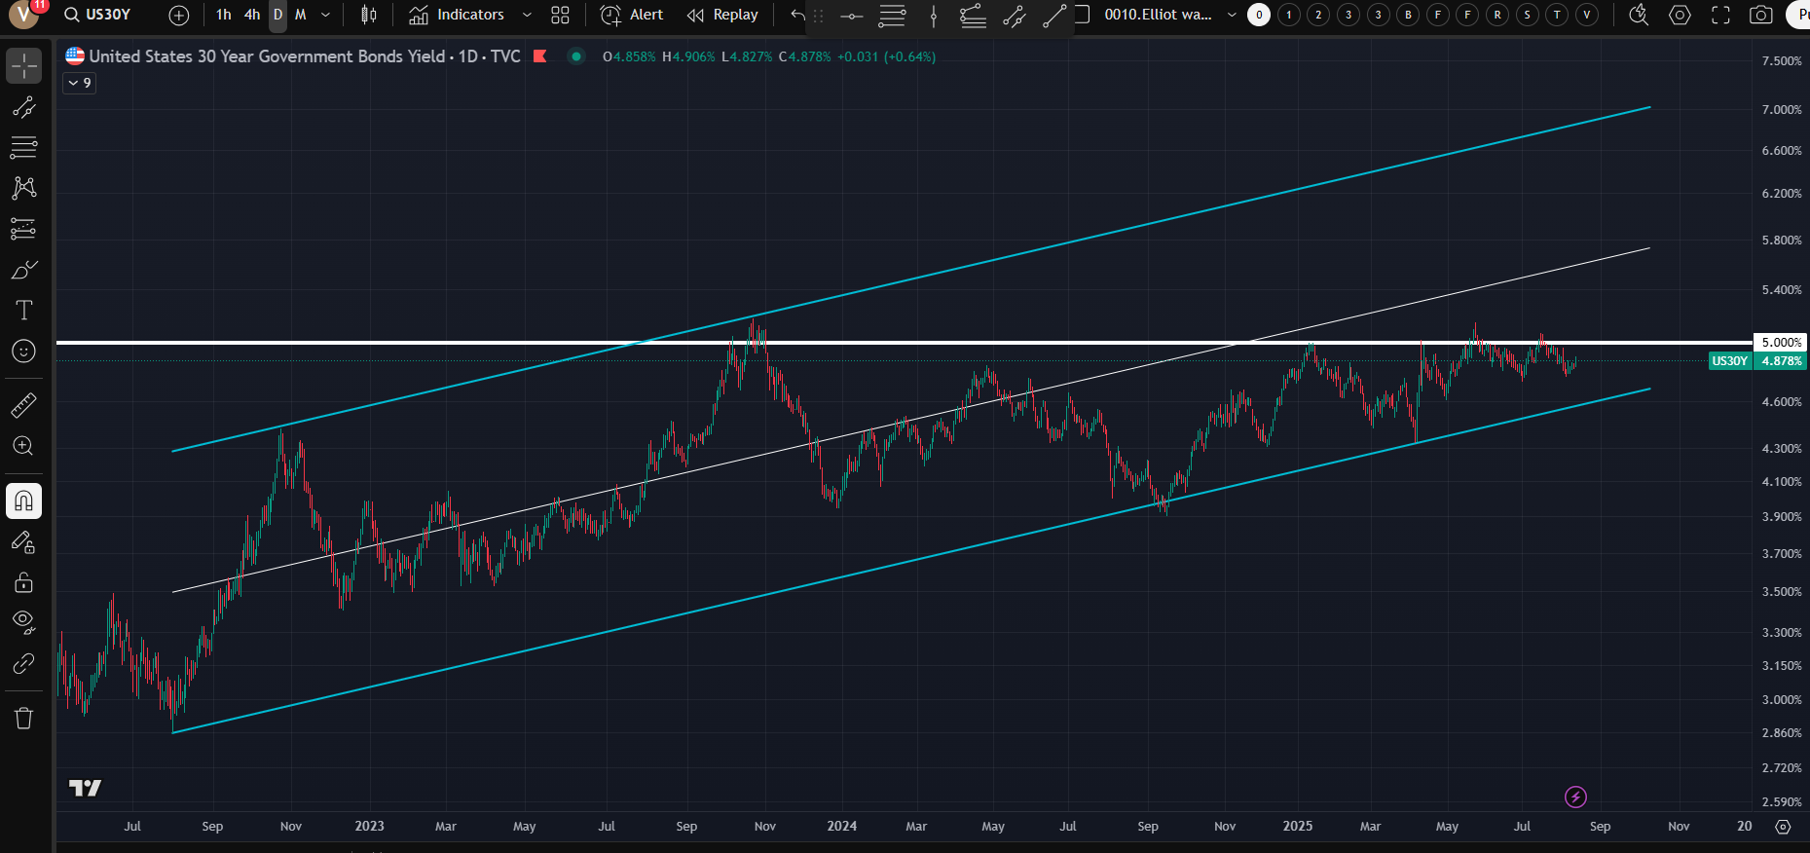The image size is (1810, 853).
Task: Select the Measure ruler tool
Action: point(24,405)
